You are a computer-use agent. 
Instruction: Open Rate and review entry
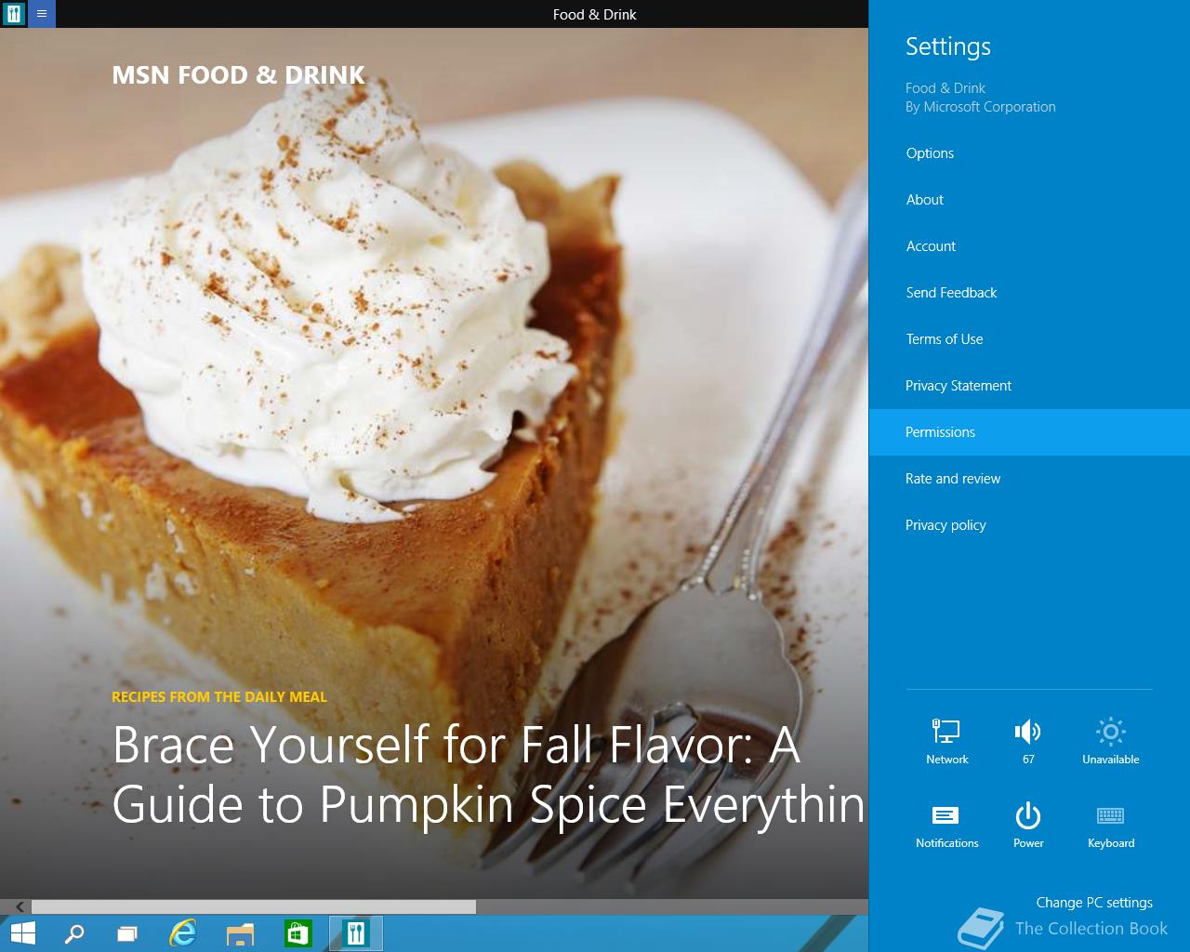(1029, 479)
